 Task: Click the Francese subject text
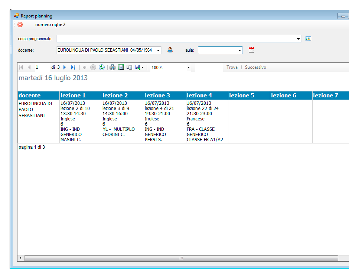pyautogui.click(x=195, y=119)
